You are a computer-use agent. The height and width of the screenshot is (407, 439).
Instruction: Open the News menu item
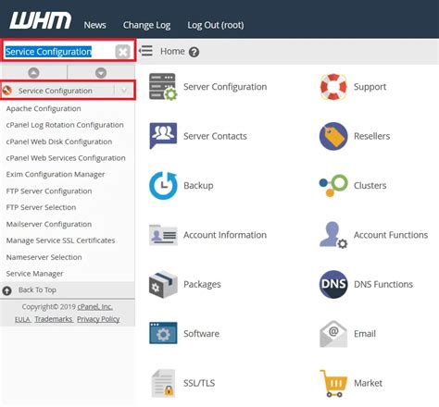pyautogui.click(x=94, y=25)
